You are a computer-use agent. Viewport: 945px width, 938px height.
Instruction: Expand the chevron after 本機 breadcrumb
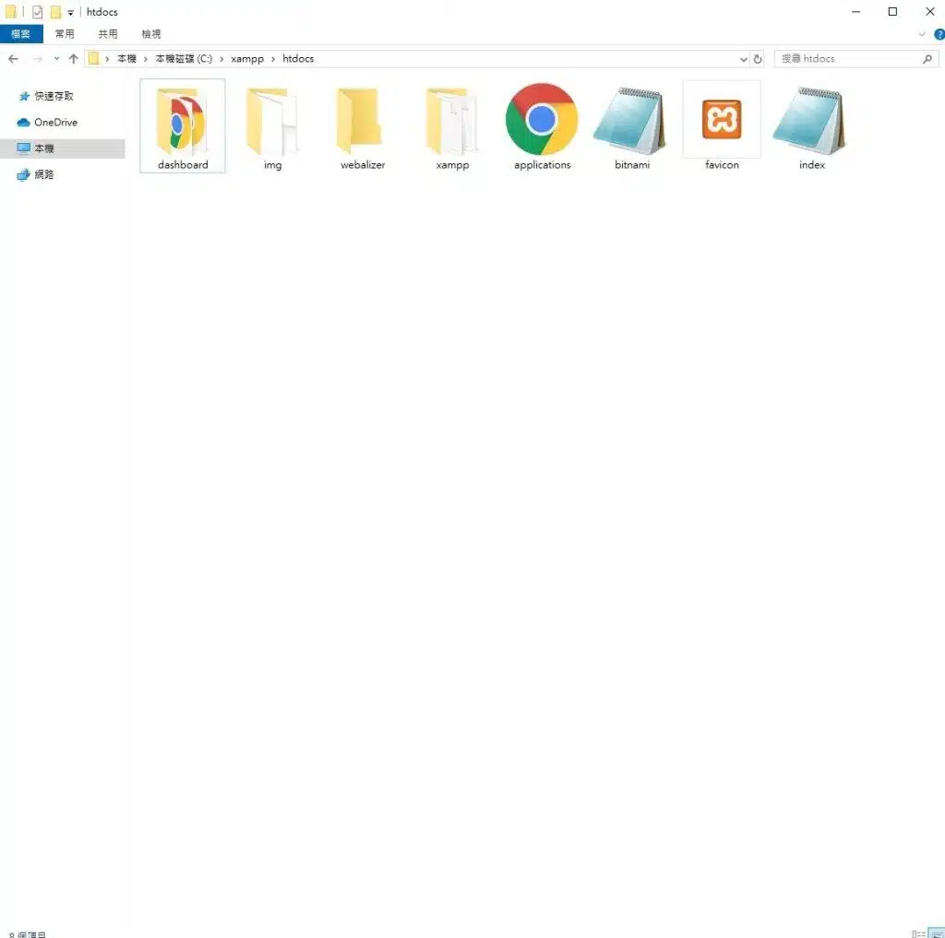pyautogui.click(x=146, y=58)
